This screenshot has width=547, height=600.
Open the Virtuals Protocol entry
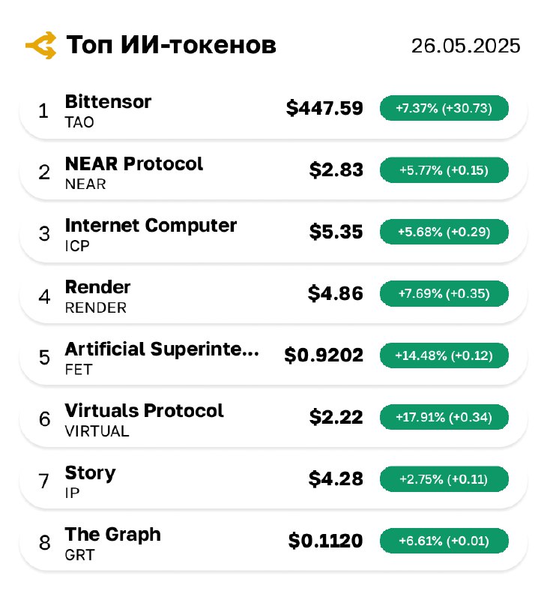point(273,420)
